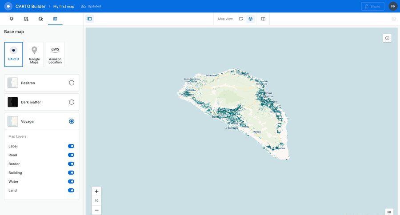The image size is (400, 215).
Task: Switch to 2D map view icon
Action: [241, 19]
